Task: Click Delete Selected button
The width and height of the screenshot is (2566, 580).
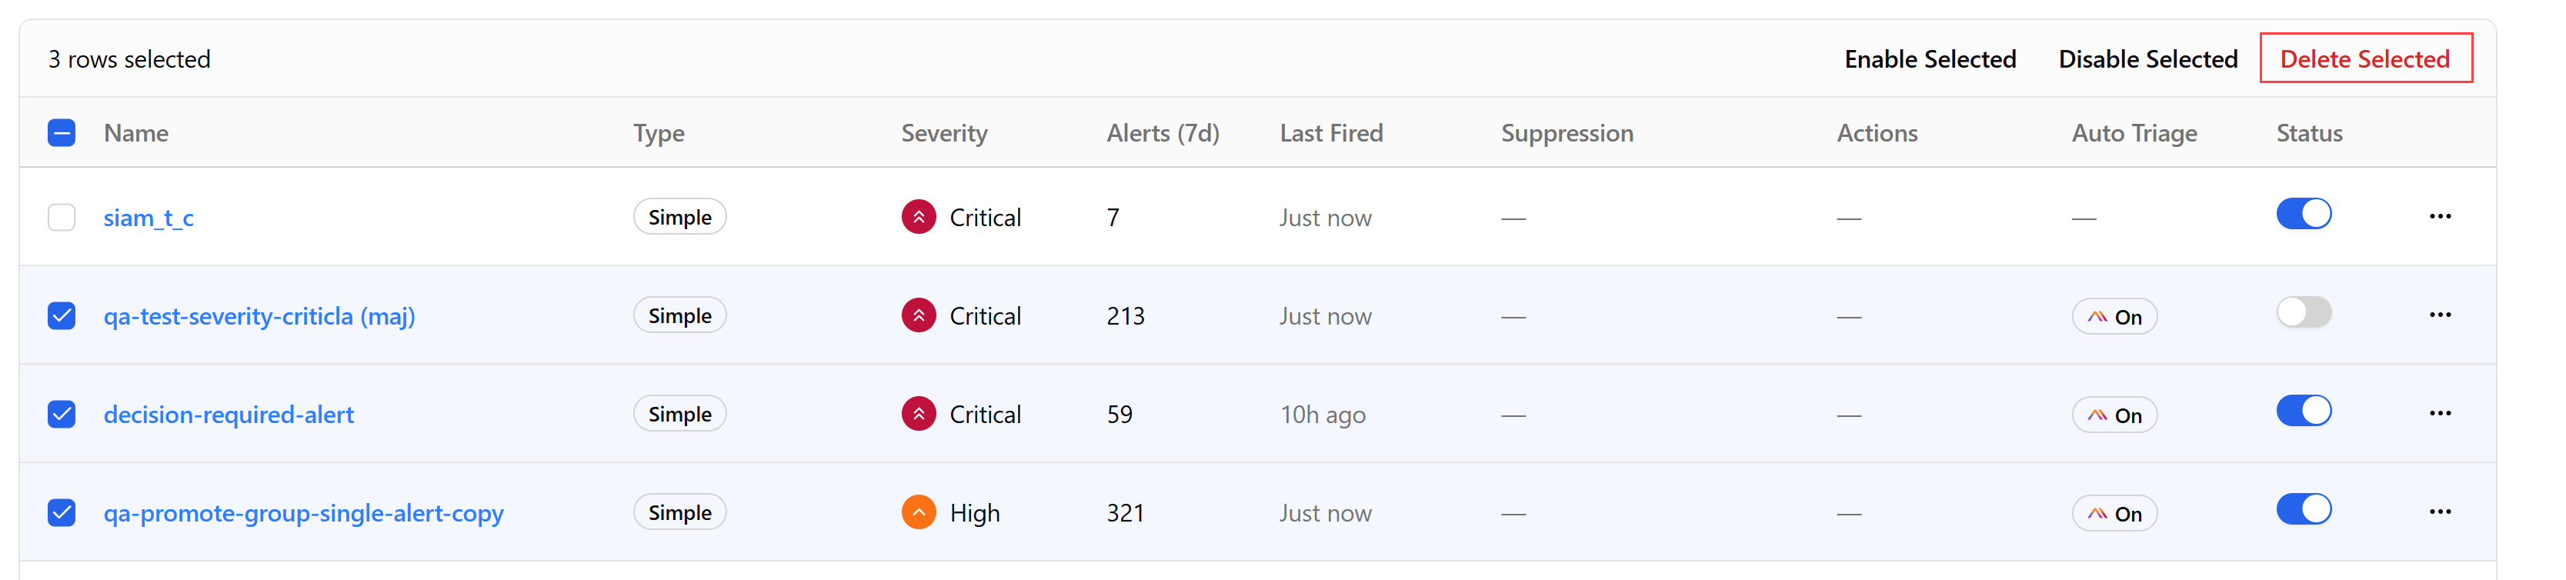Action: (x=2364, y=58)
